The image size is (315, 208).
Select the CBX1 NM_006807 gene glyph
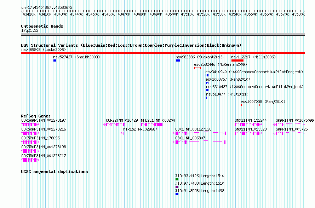tap(199, 142)
